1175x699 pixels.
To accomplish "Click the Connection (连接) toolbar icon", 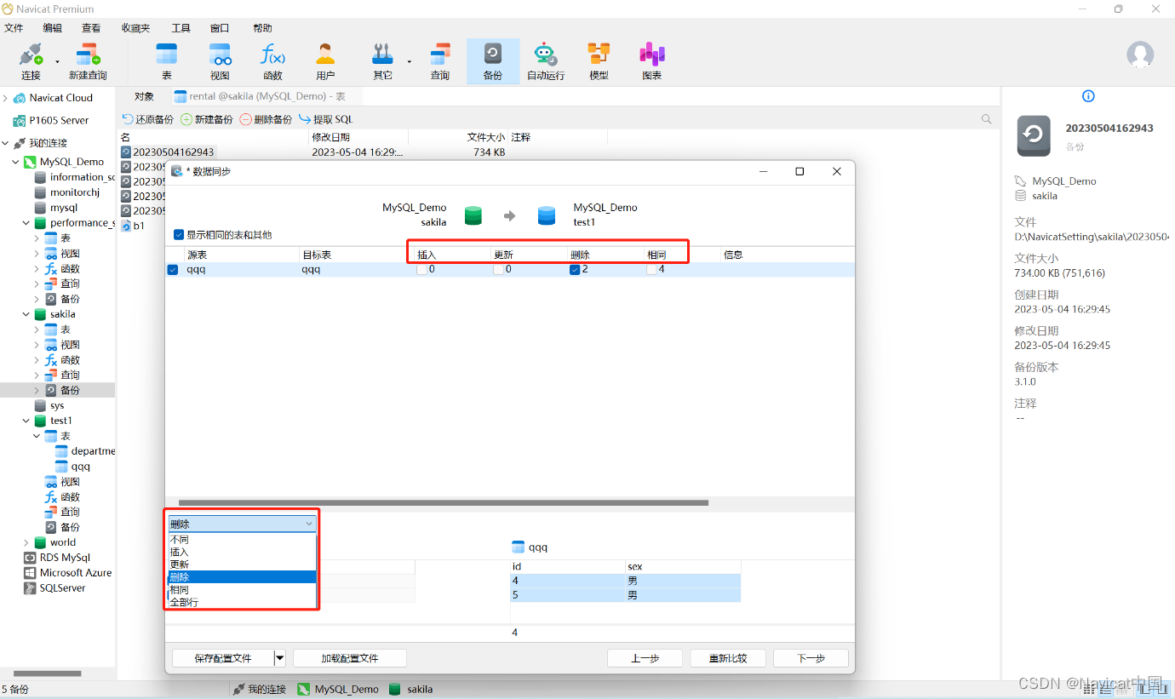I will pyautogui.click(x=31, y=62).
